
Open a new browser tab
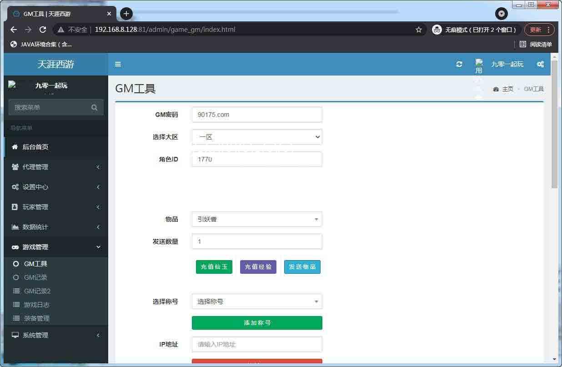(126, 14)
